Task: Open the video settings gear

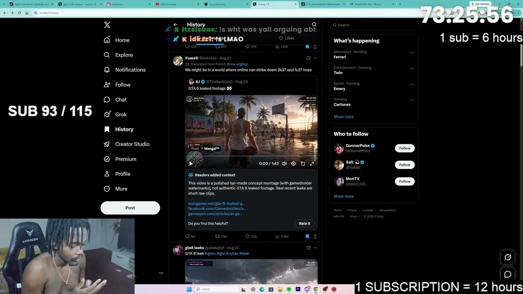Action: point(293,163)
